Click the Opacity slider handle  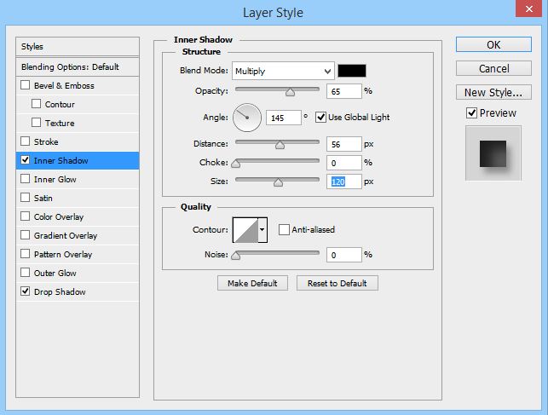pos(290,92)
